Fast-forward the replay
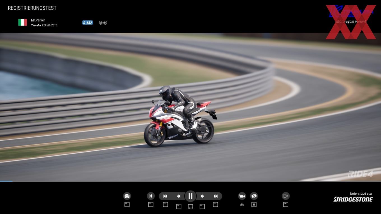The image size is (381, 214). [202, 196]
